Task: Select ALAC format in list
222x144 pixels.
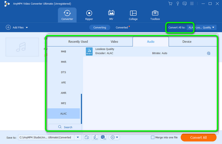Action: [63, 114]
